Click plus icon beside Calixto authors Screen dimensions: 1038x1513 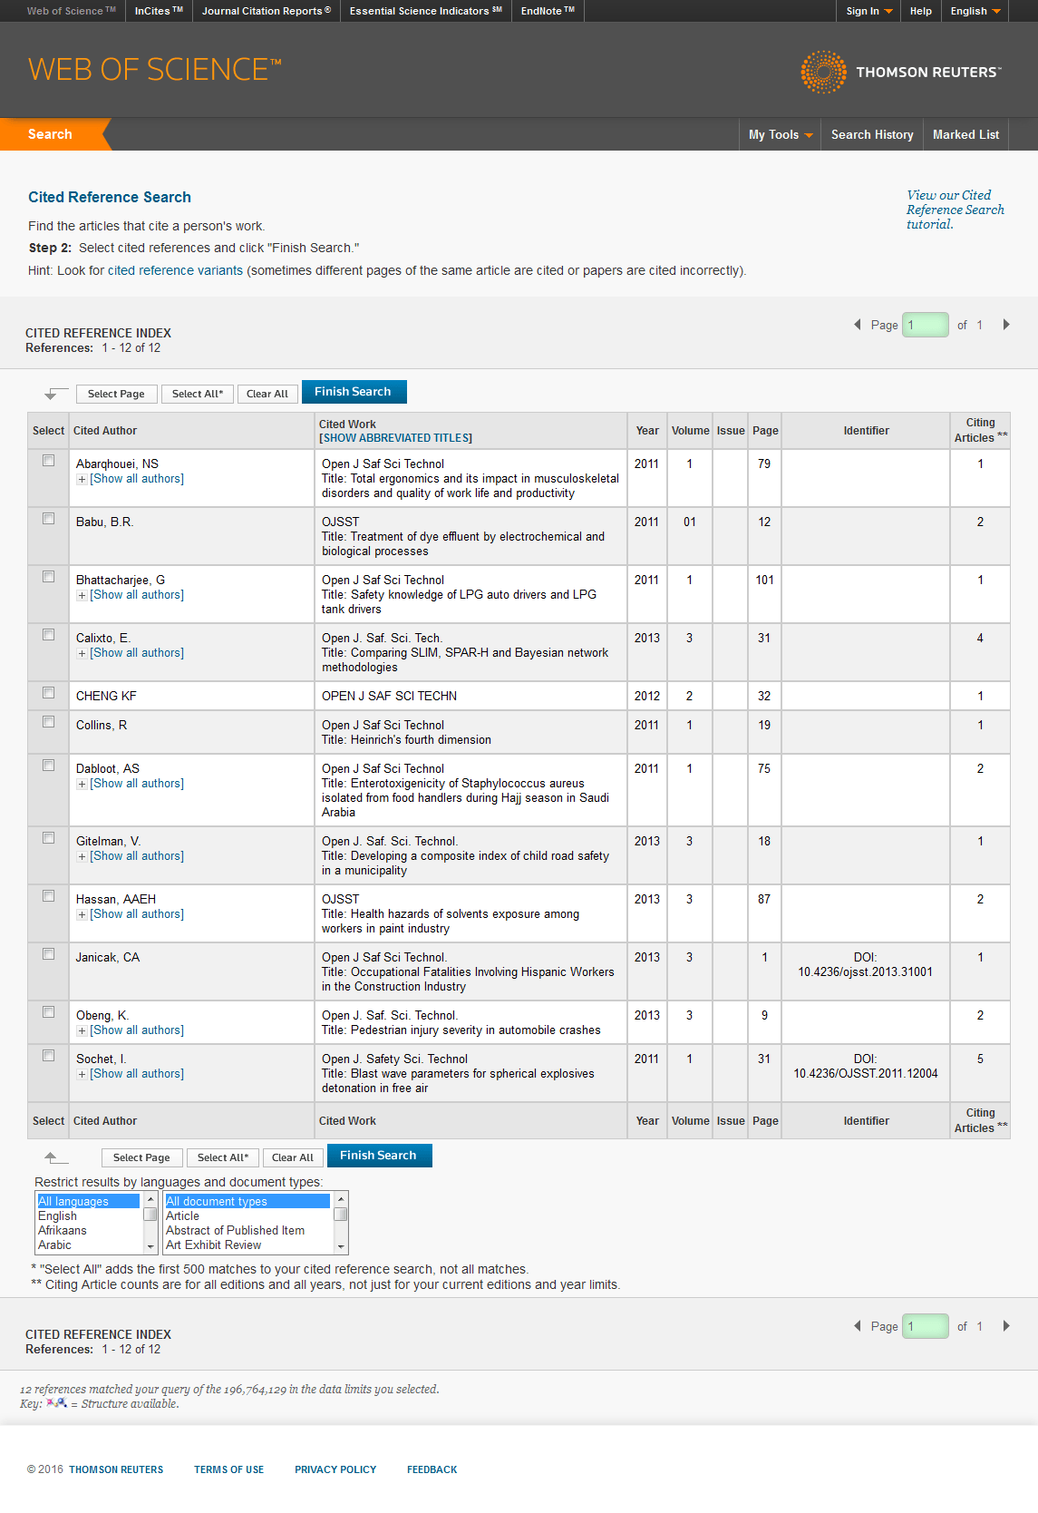[x=82, y=653]
